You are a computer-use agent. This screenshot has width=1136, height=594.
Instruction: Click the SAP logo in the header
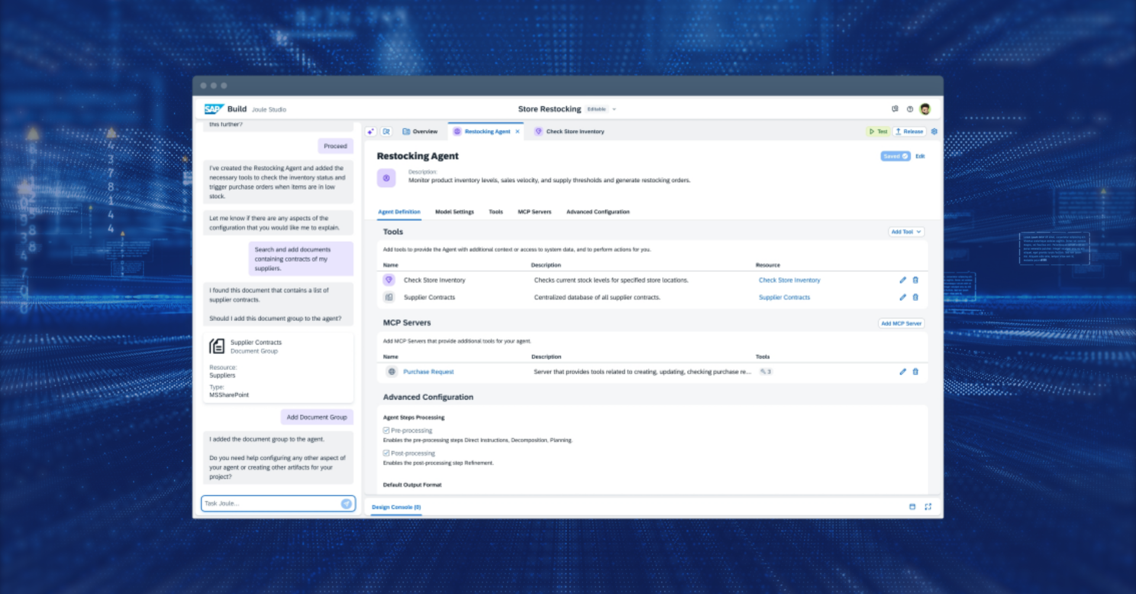pyautogui.click(x=214, y=109)
